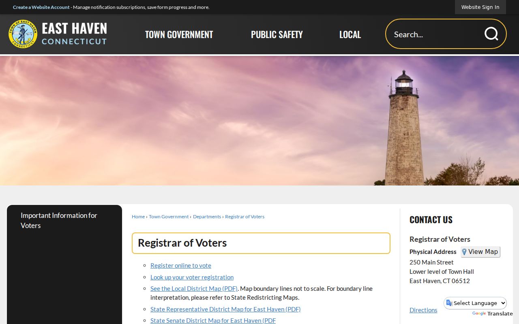The height and width of the screenshot is (324, 519).
Task: Click the Website Sign In button
Action: pos(480,7)
